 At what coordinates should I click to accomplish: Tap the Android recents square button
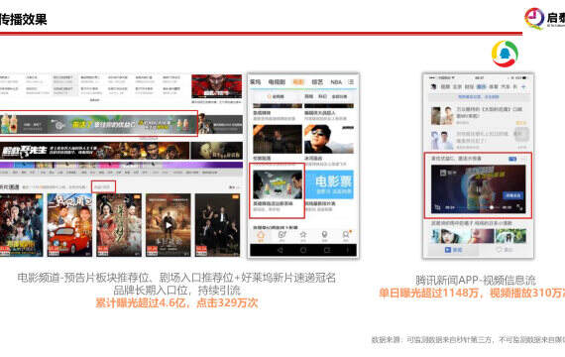tap(326, 250)
